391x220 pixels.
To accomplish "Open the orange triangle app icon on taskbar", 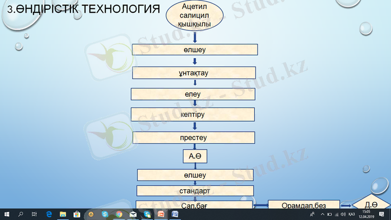I will point(91,214).
